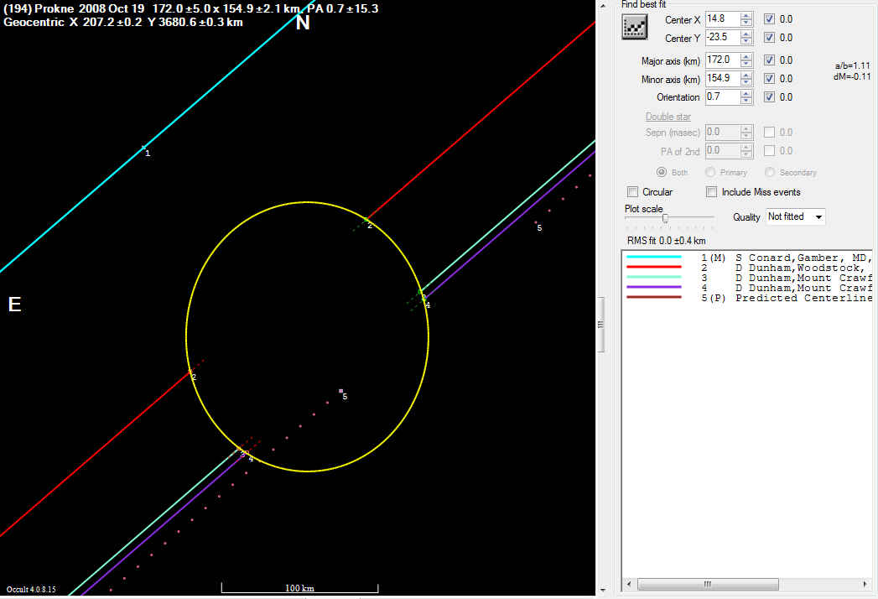Select observer row 2 D Dunham, Woodstock

(x=747, y=268)
